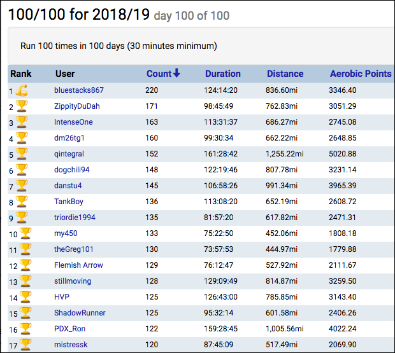Click the trophy icon in rank 5 row
The width and height of the screenshot is (395, 353).
click(x=22, y=154)
